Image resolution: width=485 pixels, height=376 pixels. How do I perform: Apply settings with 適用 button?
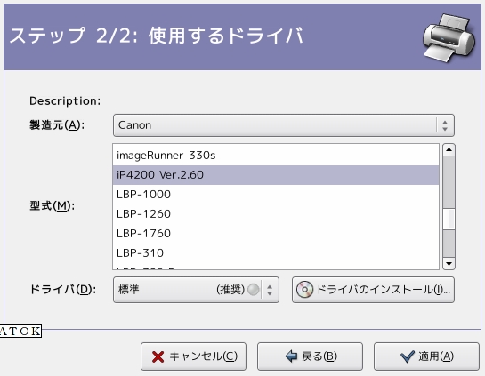coord(426,356)
